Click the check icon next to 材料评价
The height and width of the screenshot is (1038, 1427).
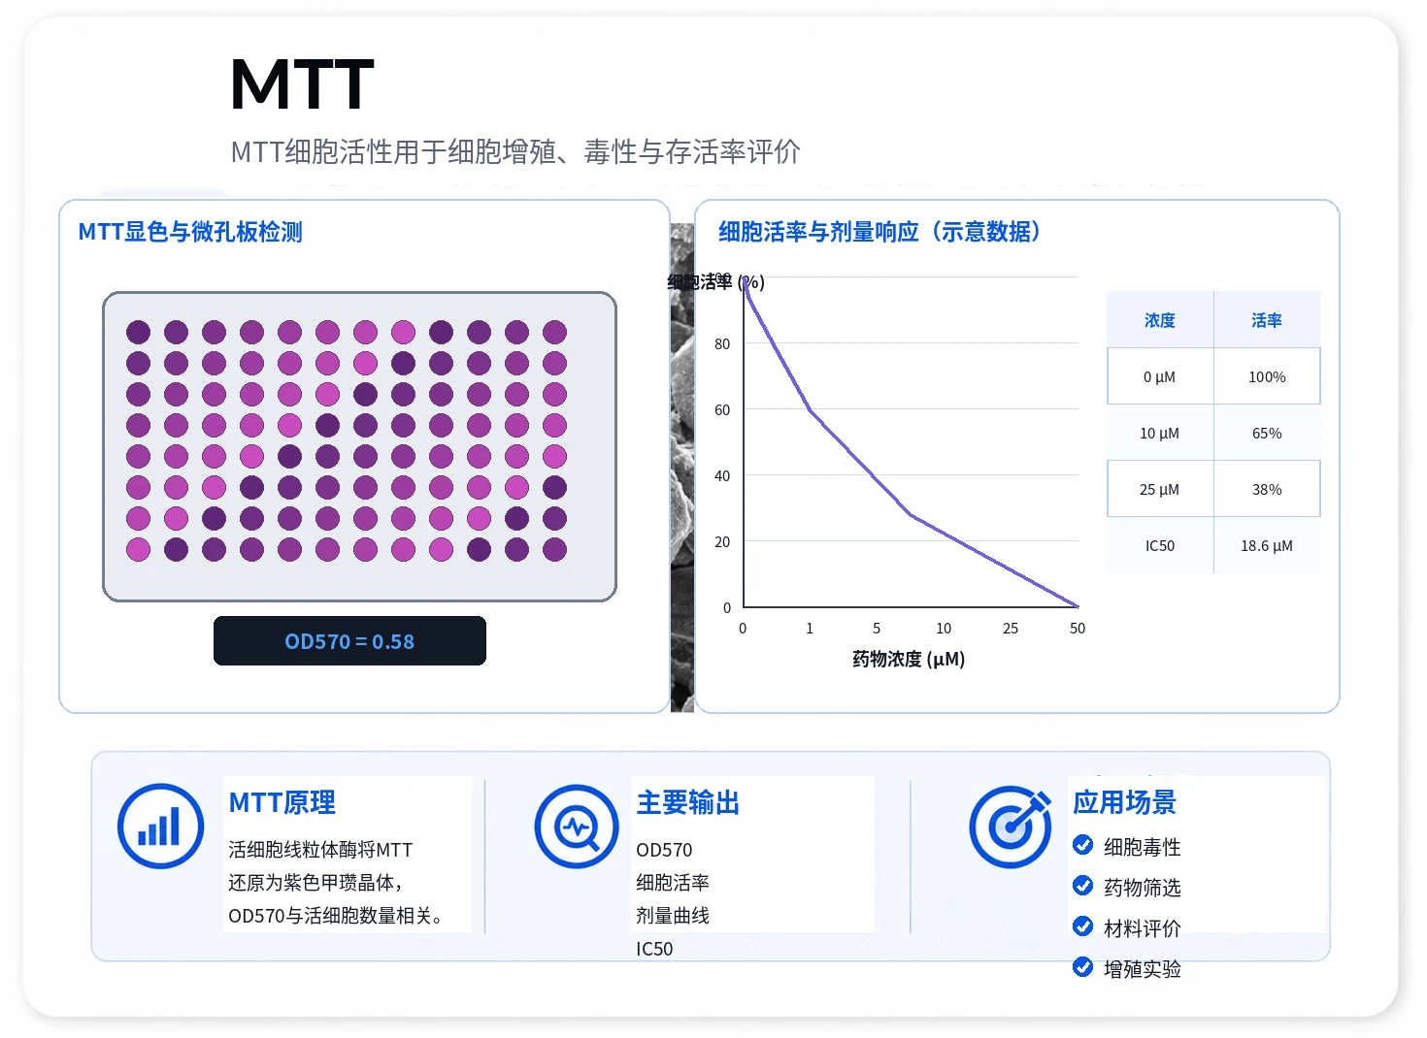tap(1082, 926)
